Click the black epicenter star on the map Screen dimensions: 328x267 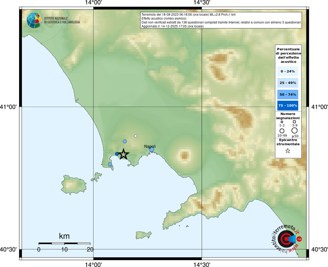point(123,154)
